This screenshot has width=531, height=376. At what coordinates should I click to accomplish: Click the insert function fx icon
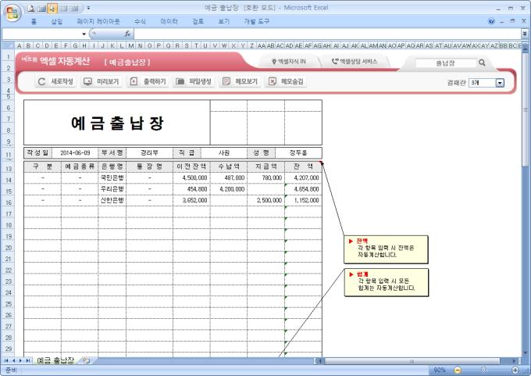click(x=127, y=34)
